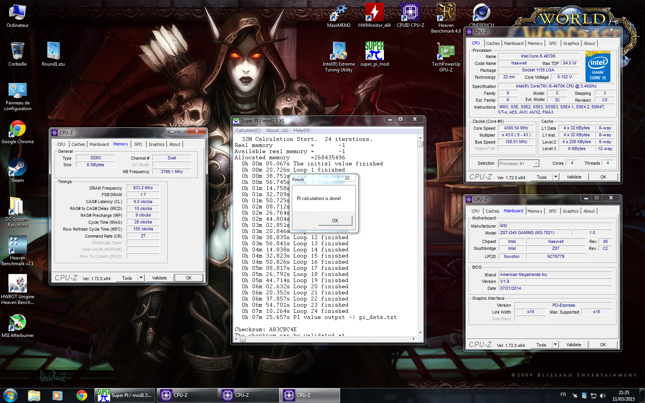Viewport: 645px width, 403px height.
Task: Open Memory tab in Mainboard CPU-Z window
Action: point(535,211)
